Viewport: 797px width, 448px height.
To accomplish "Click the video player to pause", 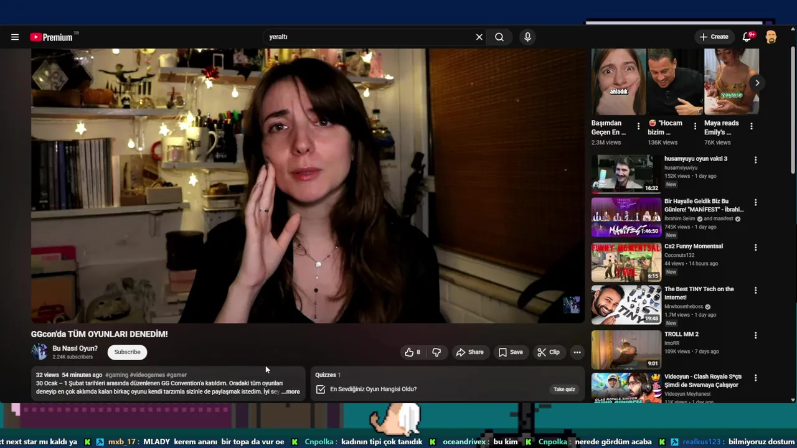I will (308, 186).
